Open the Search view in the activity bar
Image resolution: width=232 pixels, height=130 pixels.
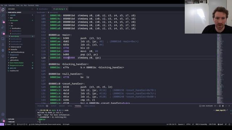click(x=3, y=15)
